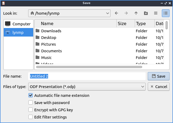Screen dimensions: 173x123
Task: Create a new folder
Action: click(146, 13)
